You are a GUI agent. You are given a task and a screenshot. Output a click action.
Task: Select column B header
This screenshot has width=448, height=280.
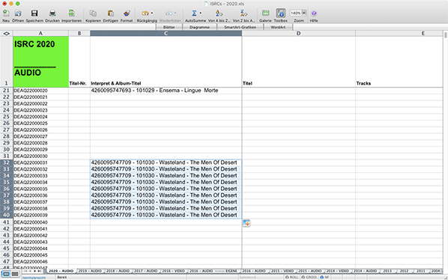tap(79, 34)
